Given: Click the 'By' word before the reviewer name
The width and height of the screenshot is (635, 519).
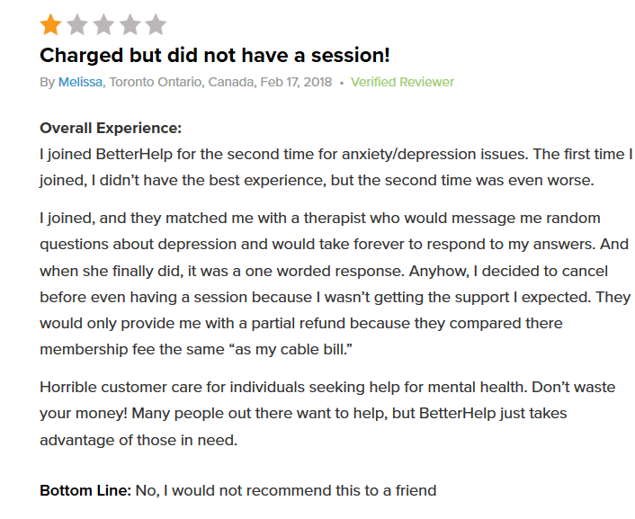Looking at the screenshot, I should (x=48, y=82).
